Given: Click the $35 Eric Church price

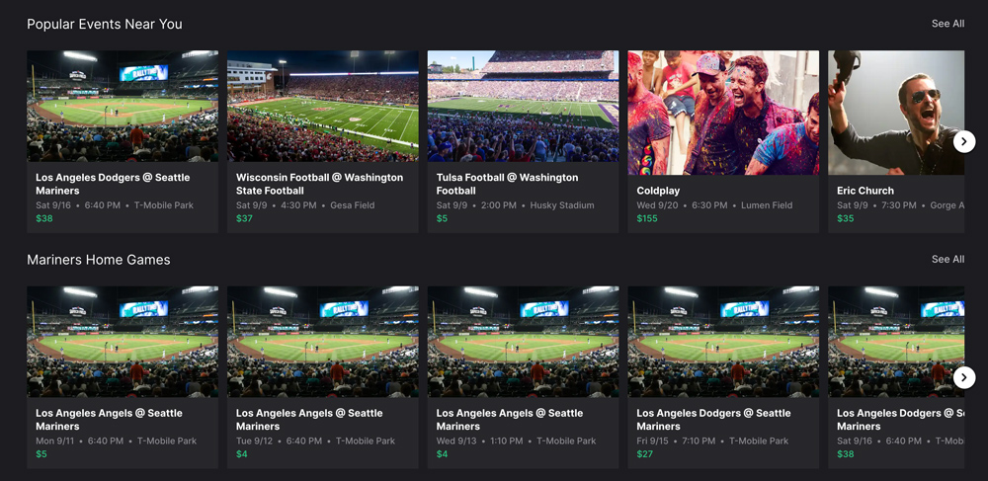Looking at the screenshot, I should (845, 218).
